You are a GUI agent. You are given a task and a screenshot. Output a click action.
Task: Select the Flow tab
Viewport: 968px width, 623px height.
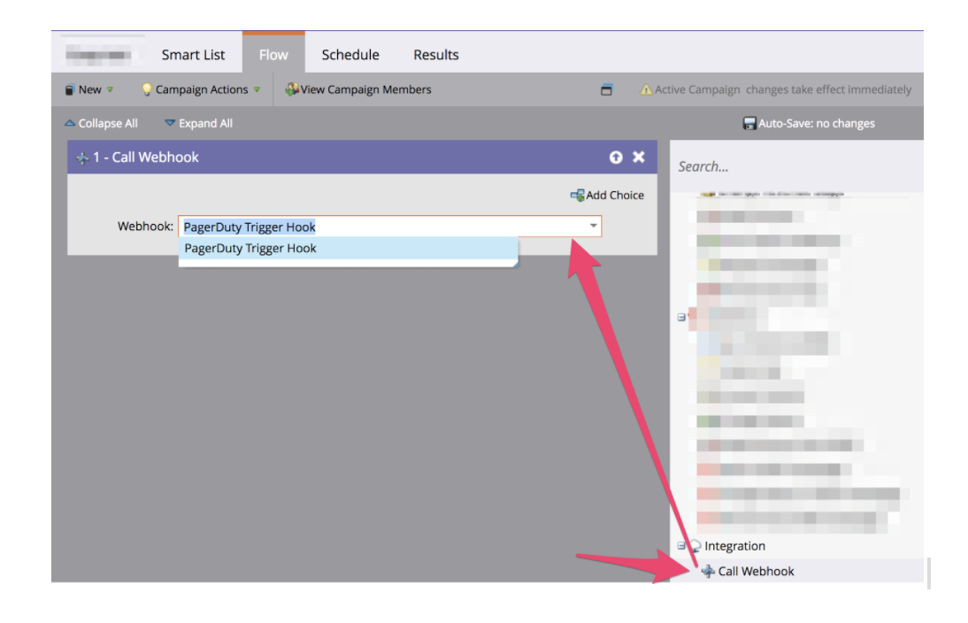273,55
